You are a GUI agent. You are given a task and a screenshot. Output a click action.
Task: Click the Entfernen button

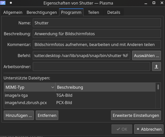pyautogui.click(x=47, y=115)
